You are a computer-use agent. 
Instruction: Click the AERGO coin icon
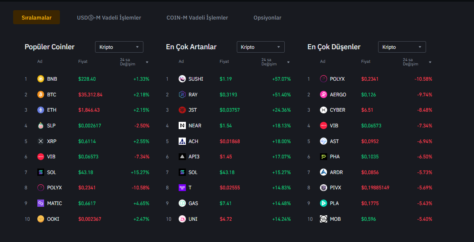coord(323,95)
